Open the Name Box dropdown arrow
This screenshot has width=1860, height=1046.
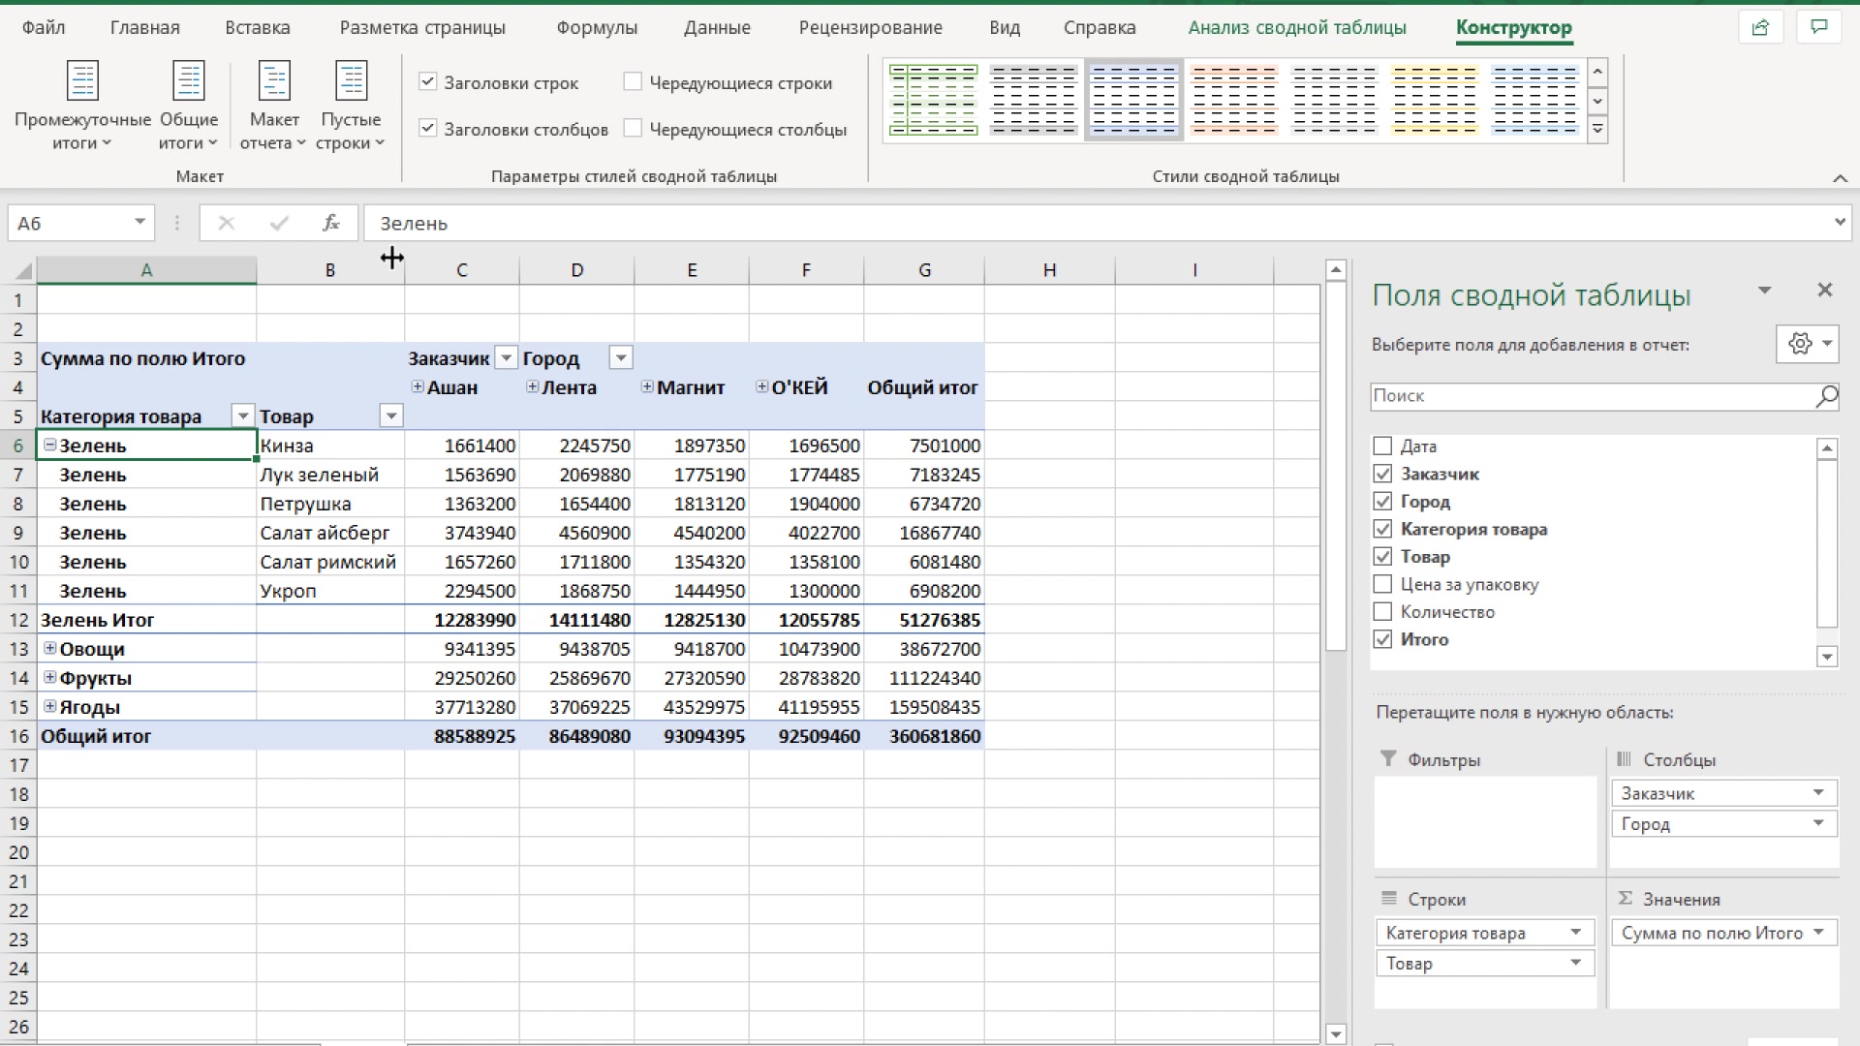click(x=139, y=223)
